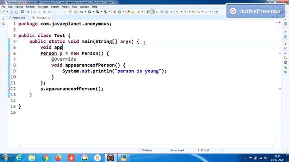
Task: Click the External Tools run icon
Action: (106, 12)
